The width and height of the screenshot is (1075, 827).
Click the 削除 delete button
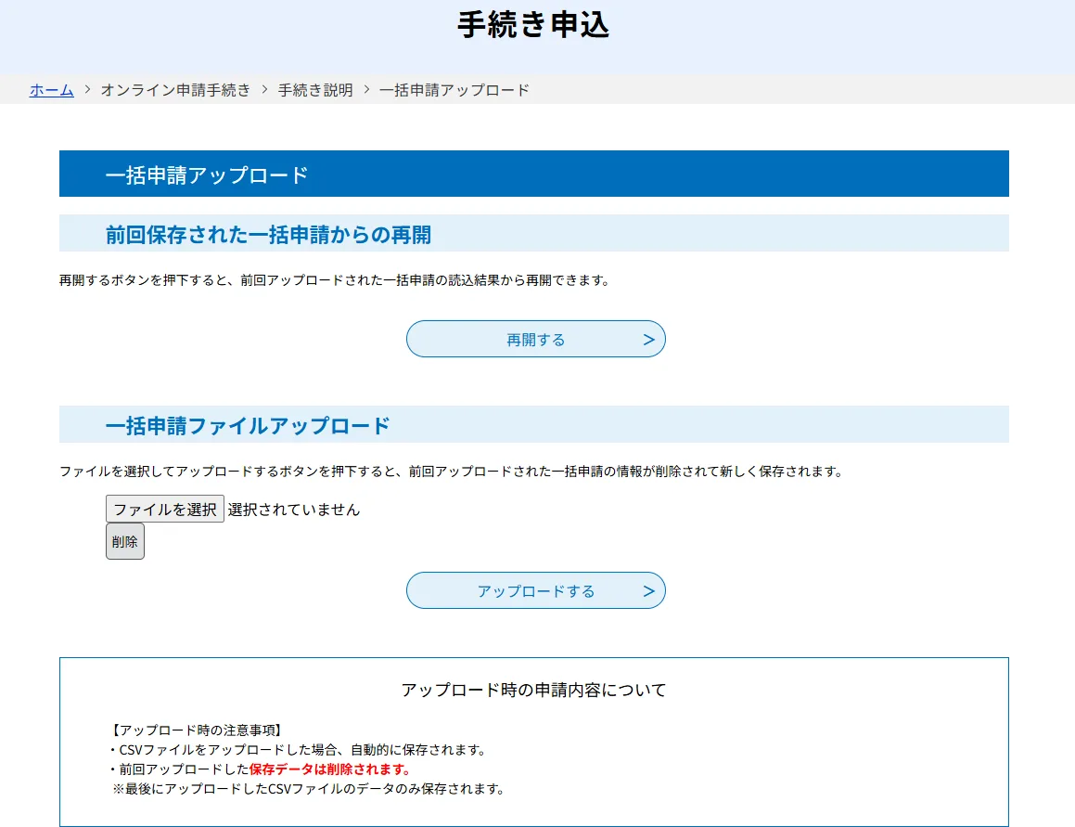point(124,541)
